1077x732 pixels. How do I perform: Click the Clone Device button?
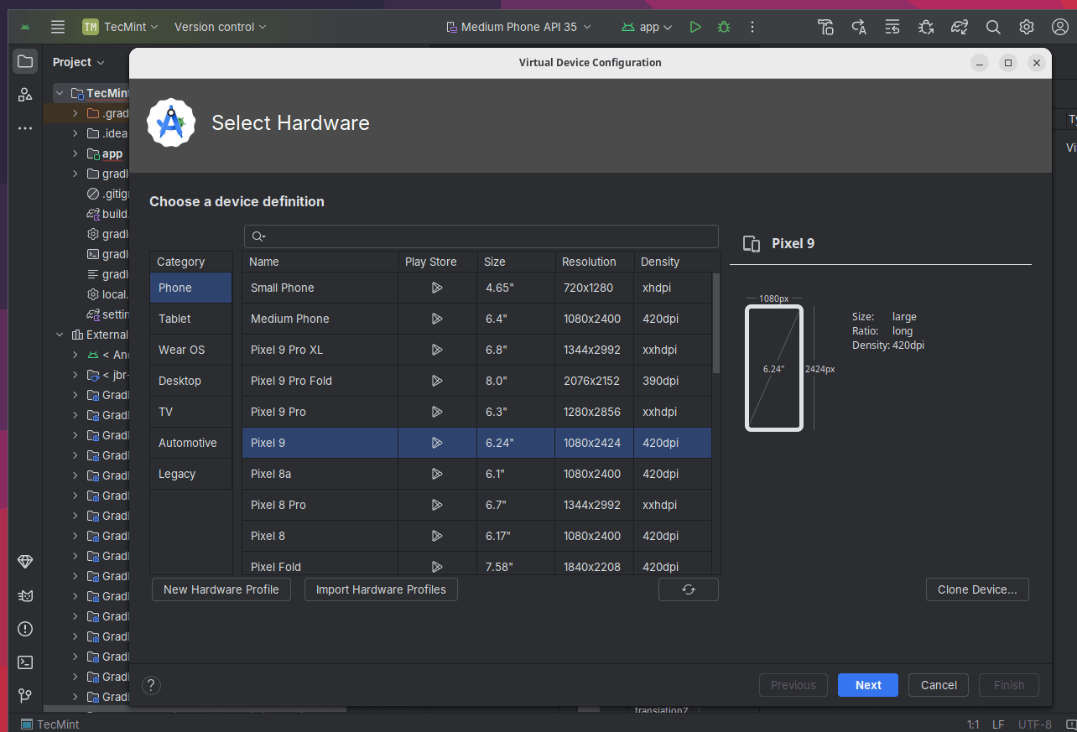[976, 589]
